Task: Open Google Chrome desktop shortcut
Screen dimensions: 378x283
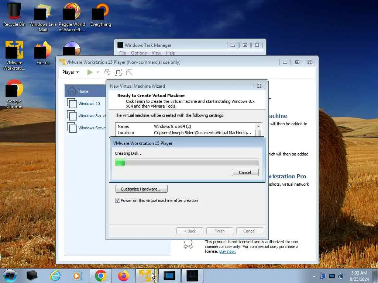Action: click(x=14, y=94)
